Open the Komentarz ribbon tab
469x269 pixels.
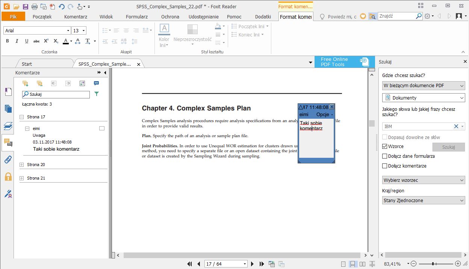pyautogui.click(x=76, y=17)
